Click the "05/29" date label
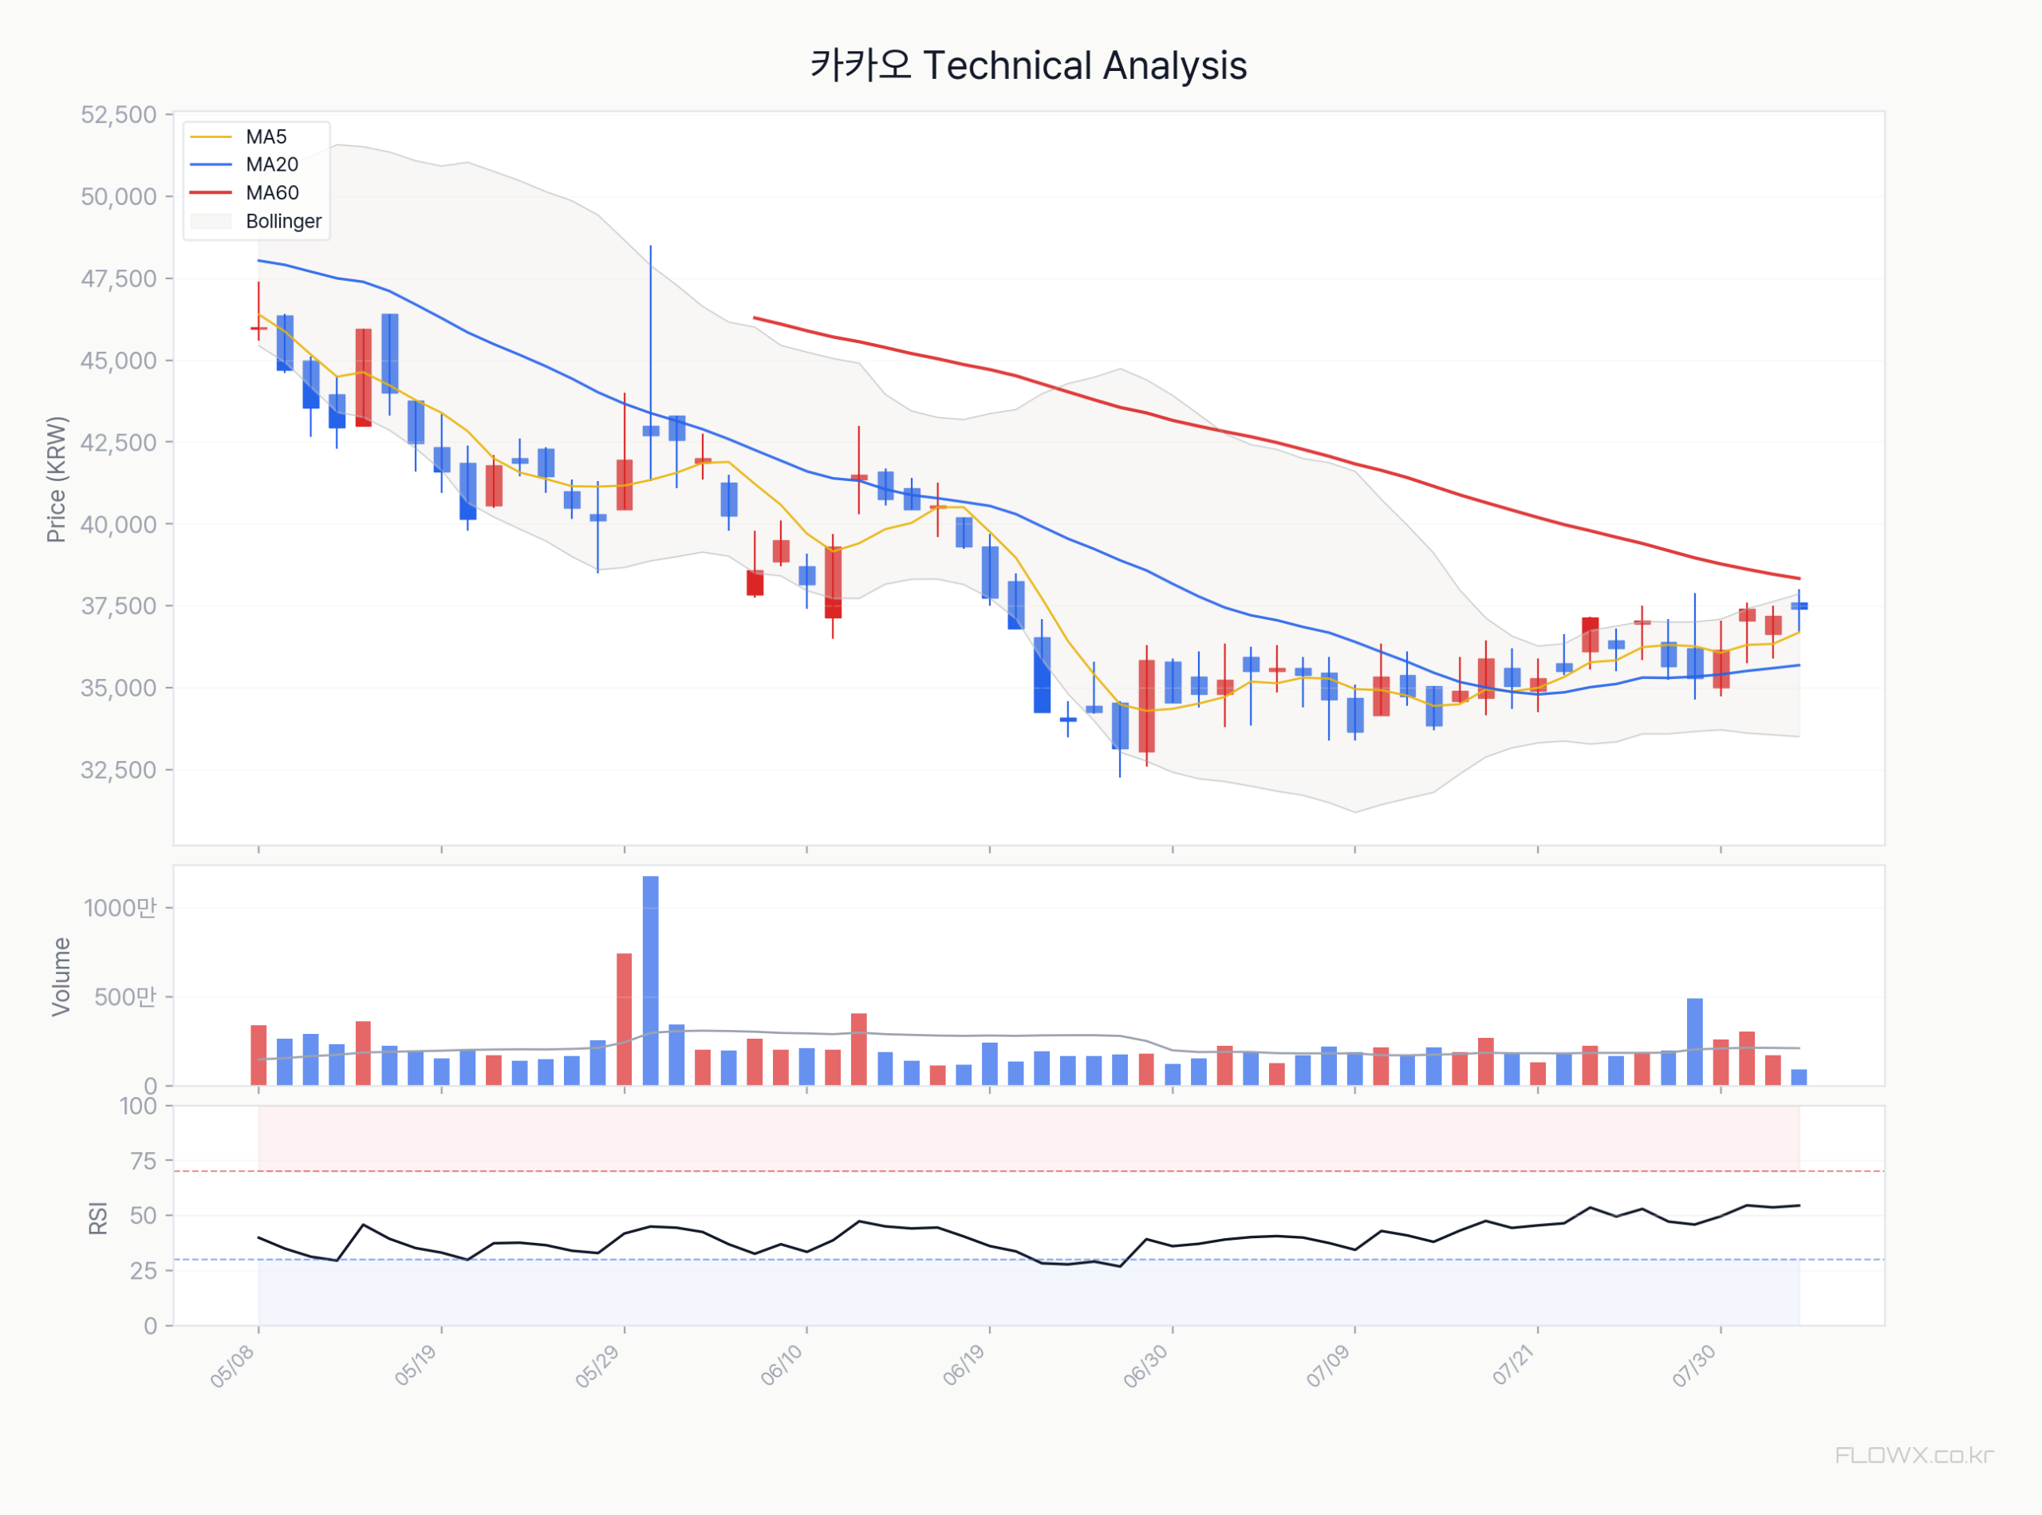Image resolution: width=2042 pixels, height=1515 pixels. (597, 1367)
